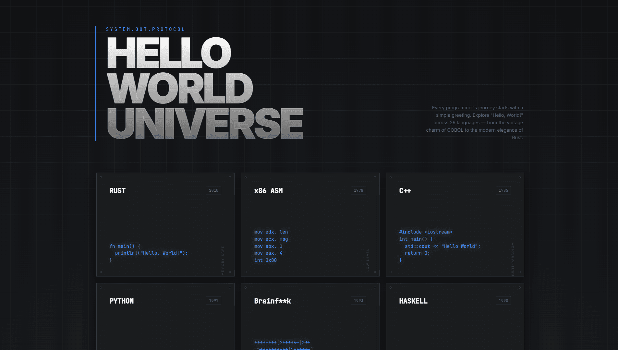
Task: Click the circle marker at Rust card's top-right corner
Action: point(230,177)
